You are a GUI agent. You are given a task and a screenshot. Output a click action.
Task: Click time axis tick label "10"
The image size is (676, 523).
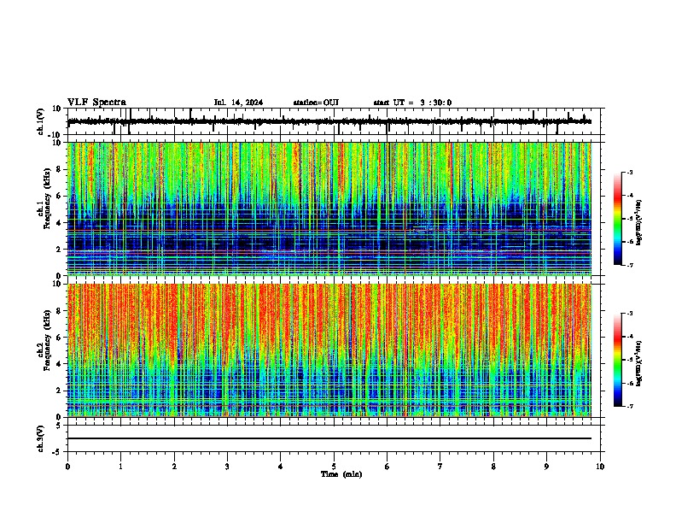[600, 467]
